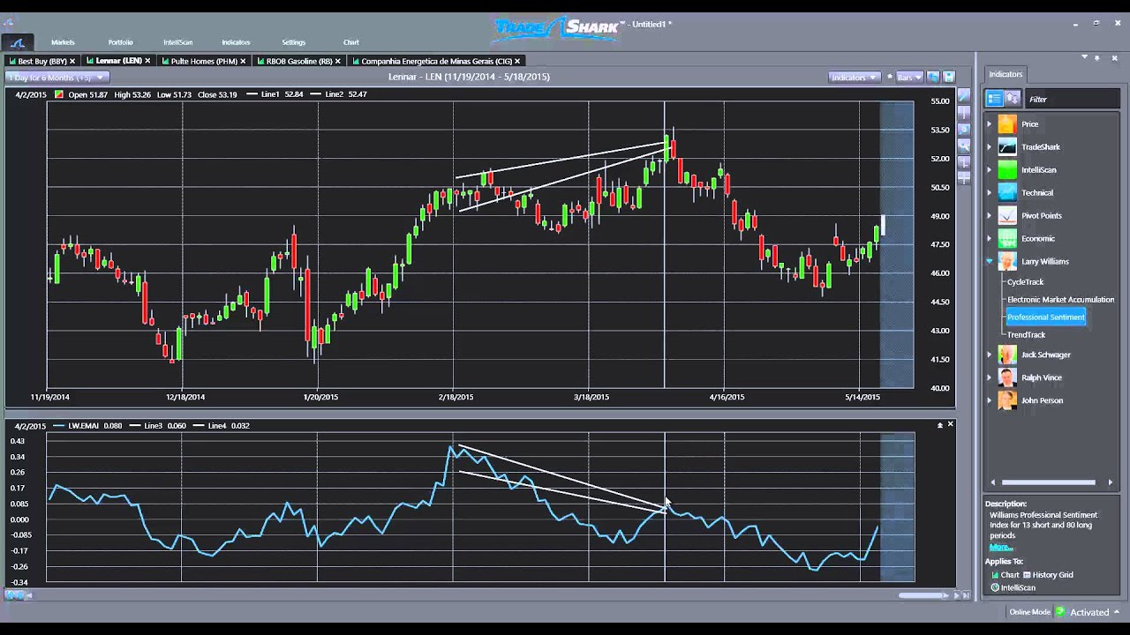Click the More... description link
1130x635 pixels.
[1001, 547]
